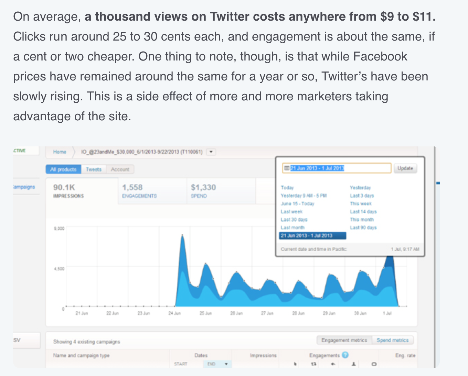Click the date range input field
The width and height of the screenshot is (468, 376).
tap(337, 168)
